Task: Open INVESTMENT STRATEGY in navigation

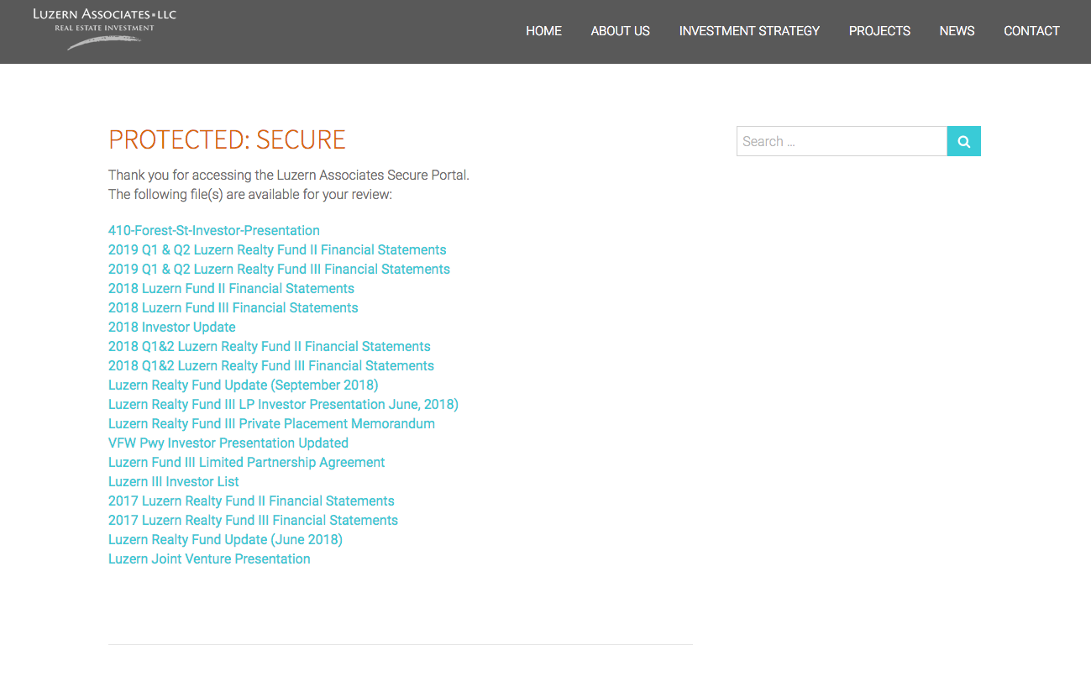Action: (749, 31)
